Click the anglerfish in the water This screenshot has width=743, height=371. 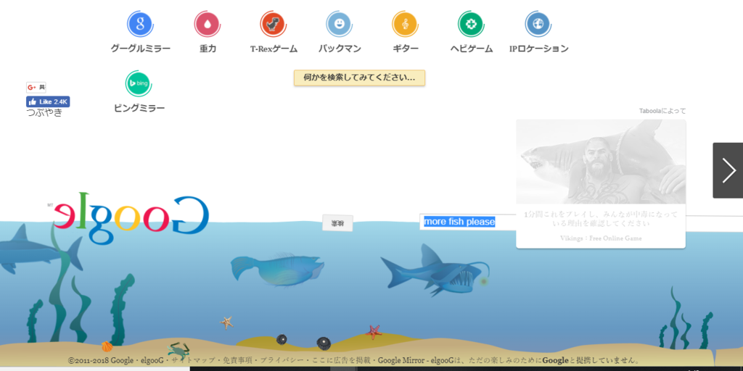tap(435, 272)
